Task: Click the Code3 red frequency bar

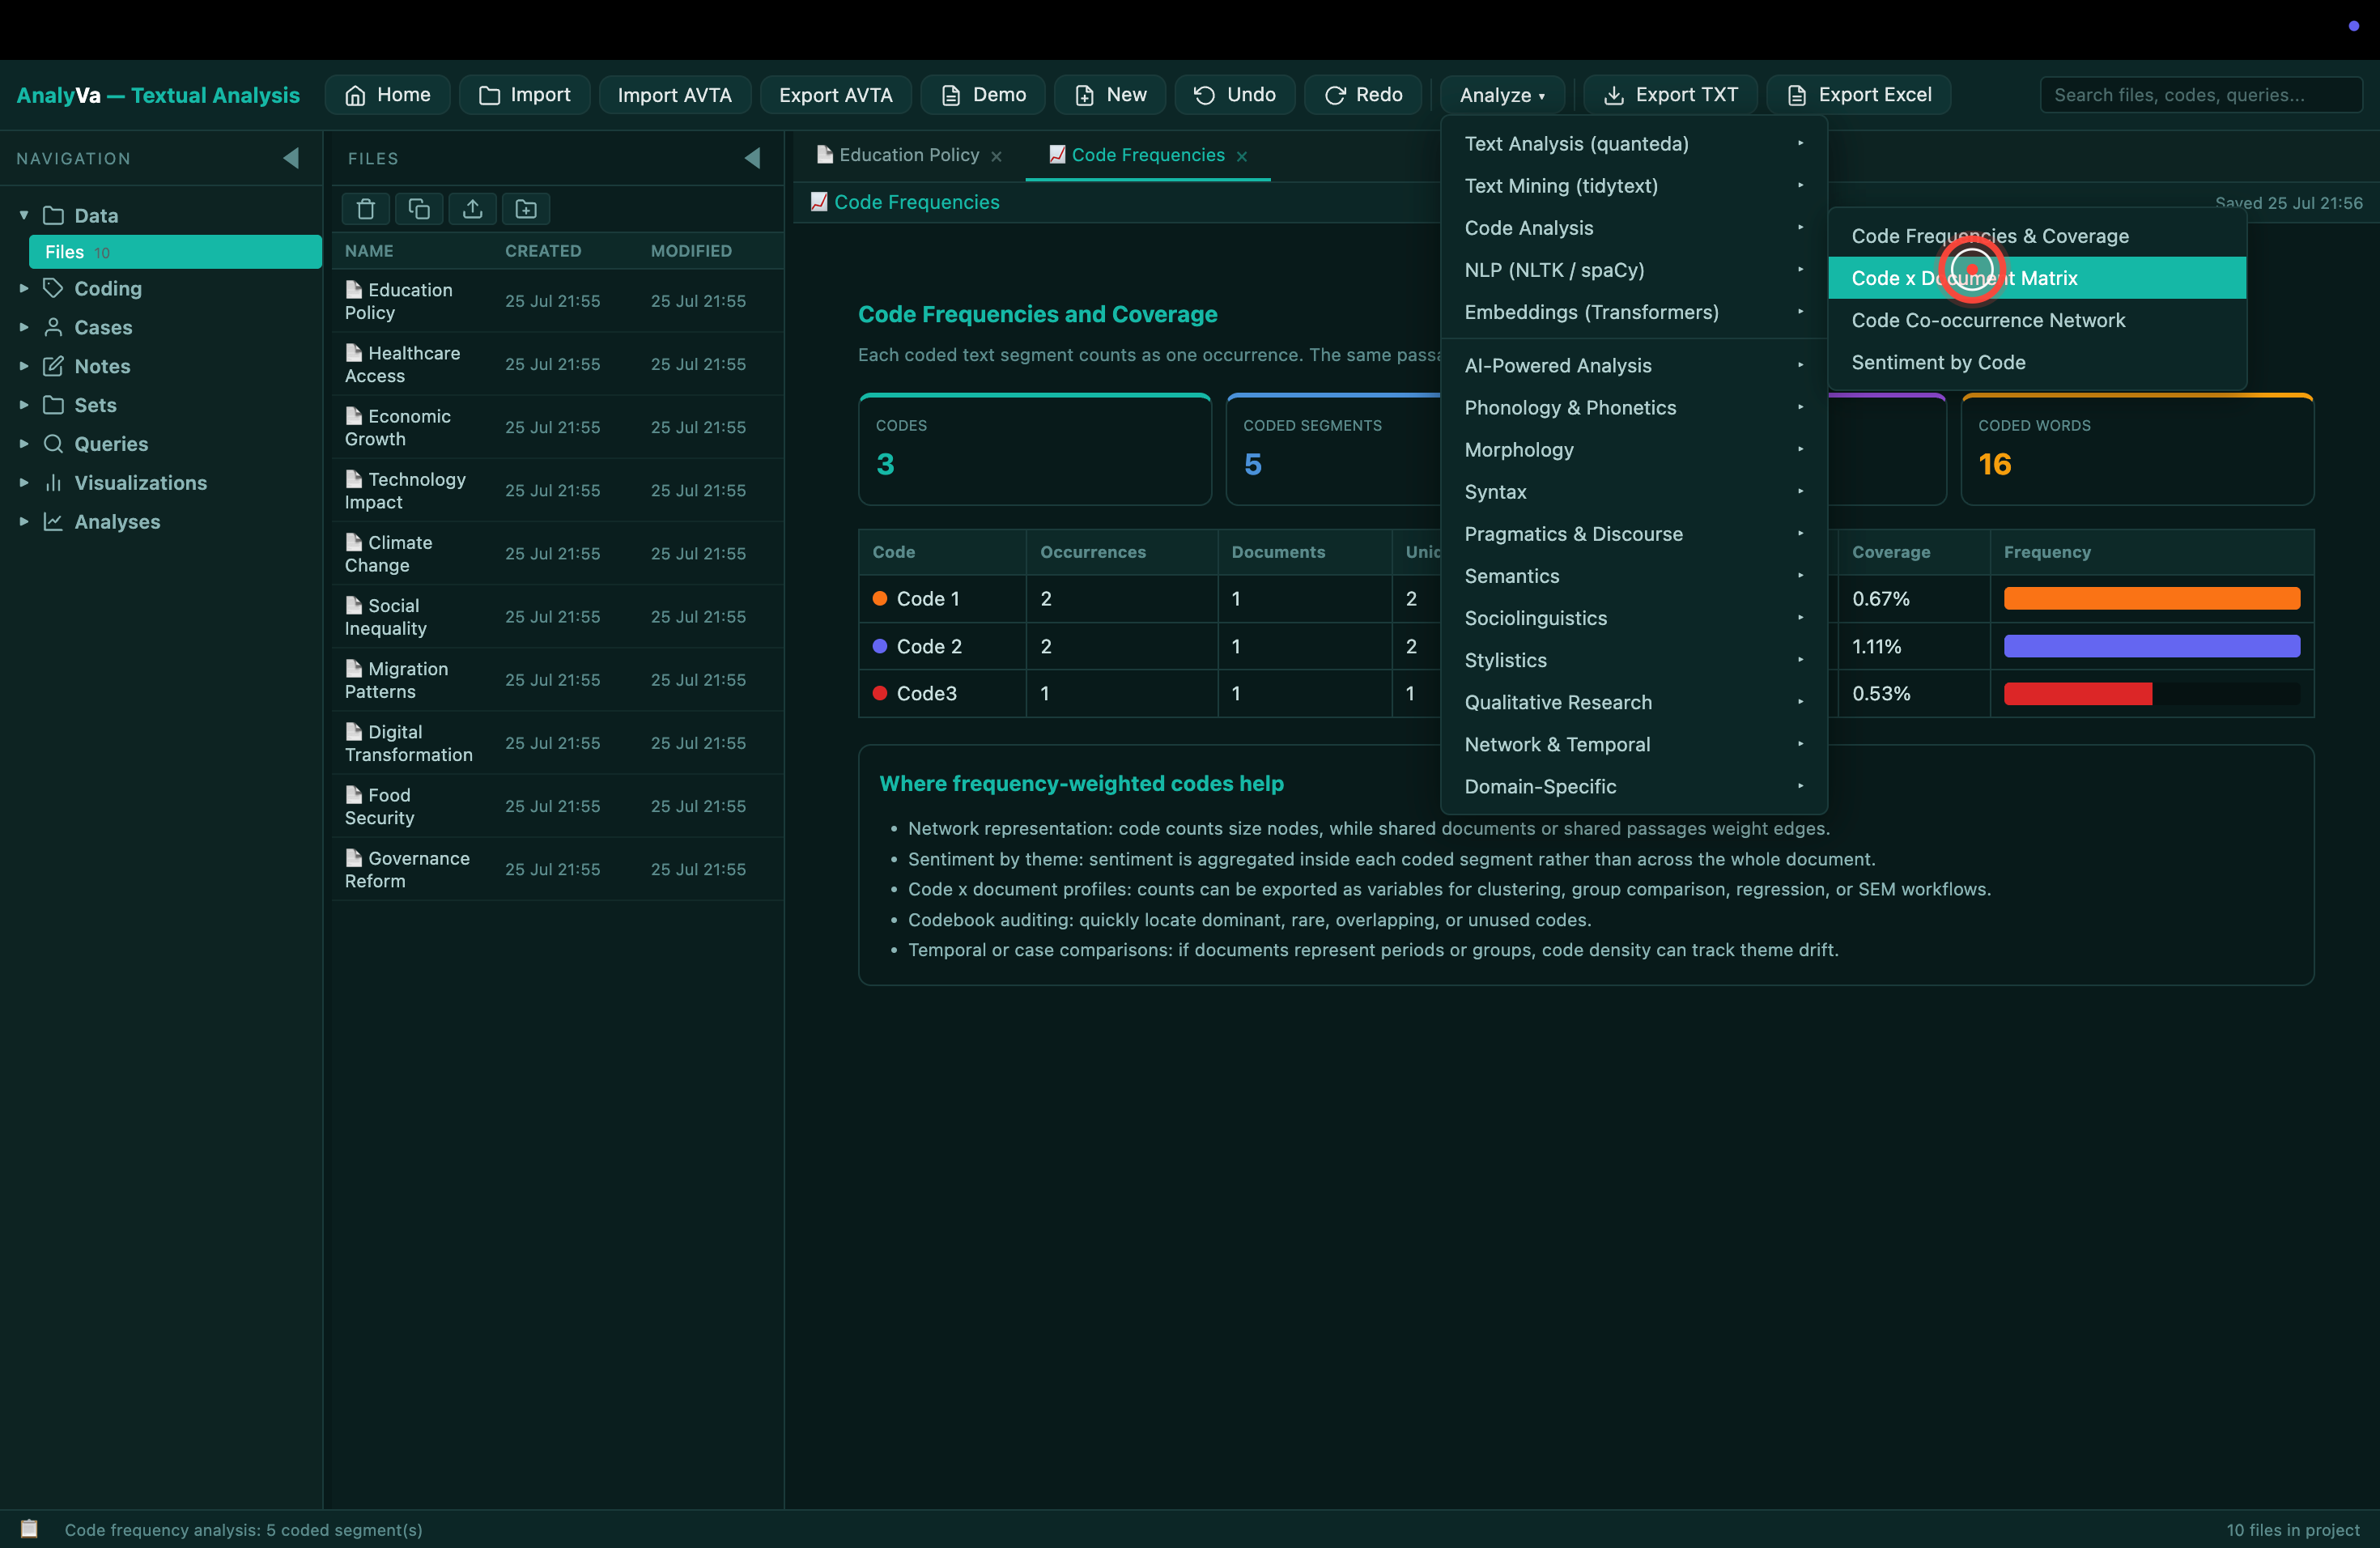Action: pyautogui.click(x=2078, y=694)
